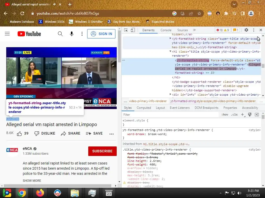Switch to the Elements tab
Screen dimensions: 265x198
[x=148, y=30]
